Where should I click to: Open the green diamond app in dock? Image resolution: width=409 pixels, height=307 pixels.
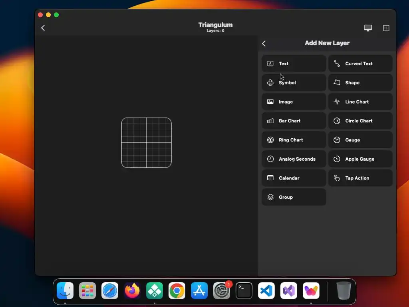pos(155,290)
